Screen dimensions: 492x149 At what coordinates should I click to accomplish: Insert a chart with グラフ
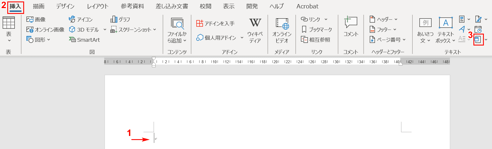click(120, 19)
